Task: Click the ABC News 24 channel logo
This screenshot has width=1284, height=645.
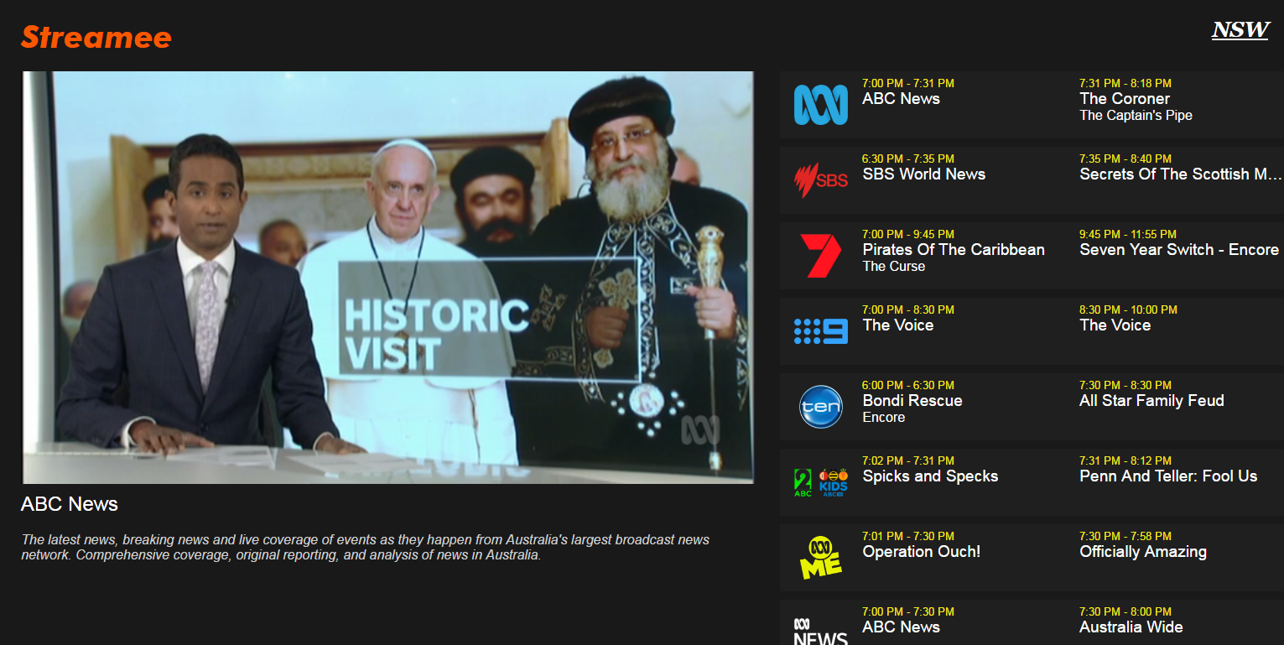Action: (x=821, y=631)
